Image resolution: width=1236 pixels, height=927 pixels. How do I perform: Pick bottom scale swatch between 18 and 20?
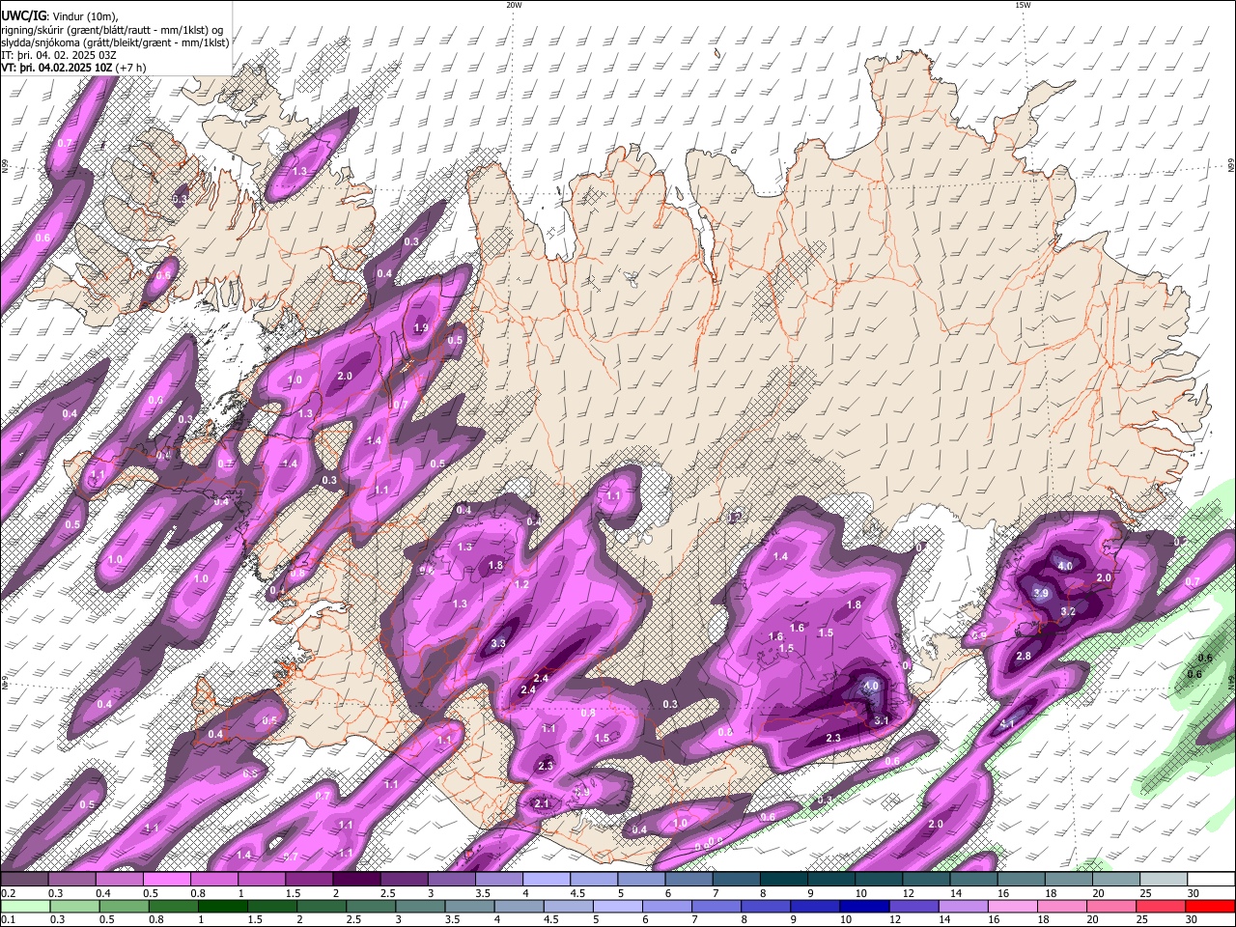(x=1063, y=906)
